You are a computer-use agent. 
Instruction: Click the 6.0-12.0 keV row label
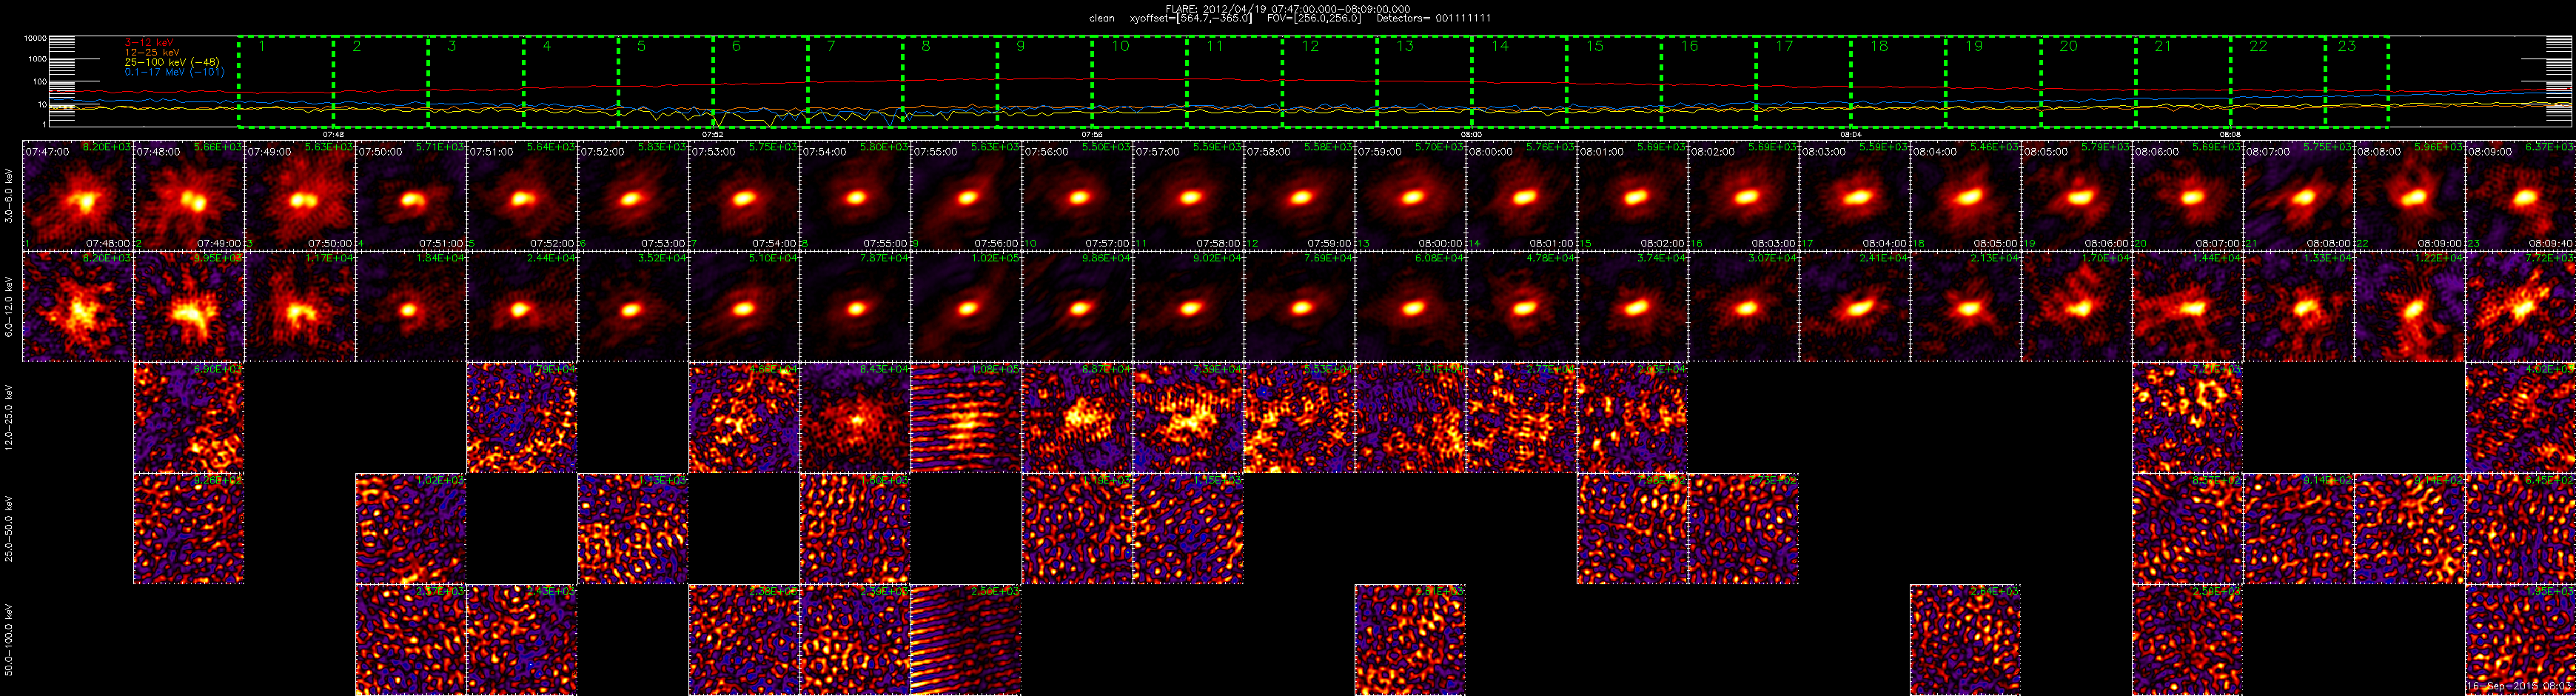(x=9, y=306)
